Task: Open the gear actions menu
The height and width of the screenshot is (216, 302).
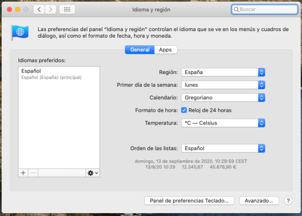Action: [93, 173]
